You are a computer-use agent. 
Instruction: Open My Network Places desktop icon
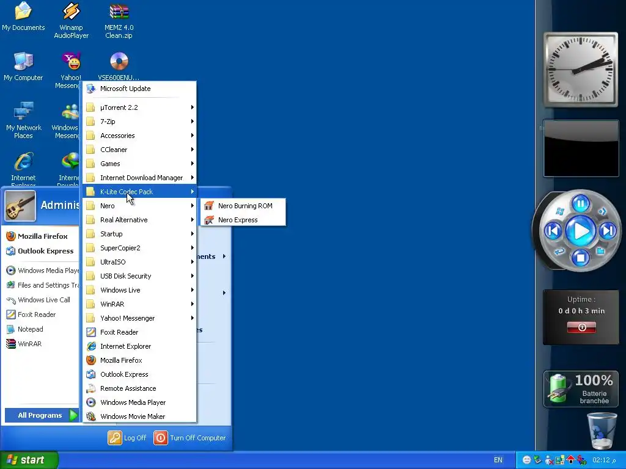[x=23, y=120]
